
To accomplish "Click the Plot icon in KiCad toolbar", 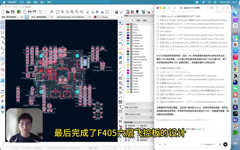I will 35,12.
